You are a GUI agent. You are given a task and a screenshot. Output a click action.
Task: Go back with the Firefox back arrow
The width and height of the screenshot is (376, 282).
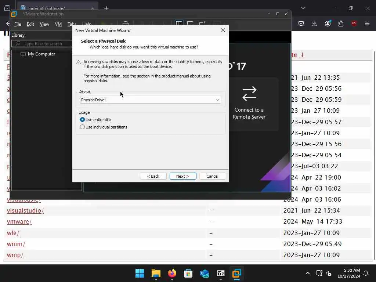[7, 23]
